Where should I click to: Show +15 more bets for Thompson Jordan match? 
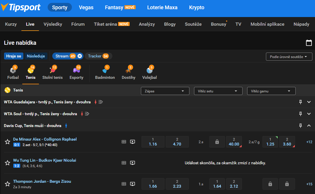click(309, 184)
